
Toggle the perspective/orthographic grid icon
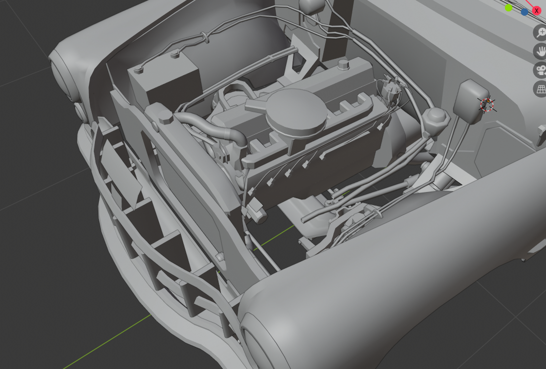[x=540, y=89]
